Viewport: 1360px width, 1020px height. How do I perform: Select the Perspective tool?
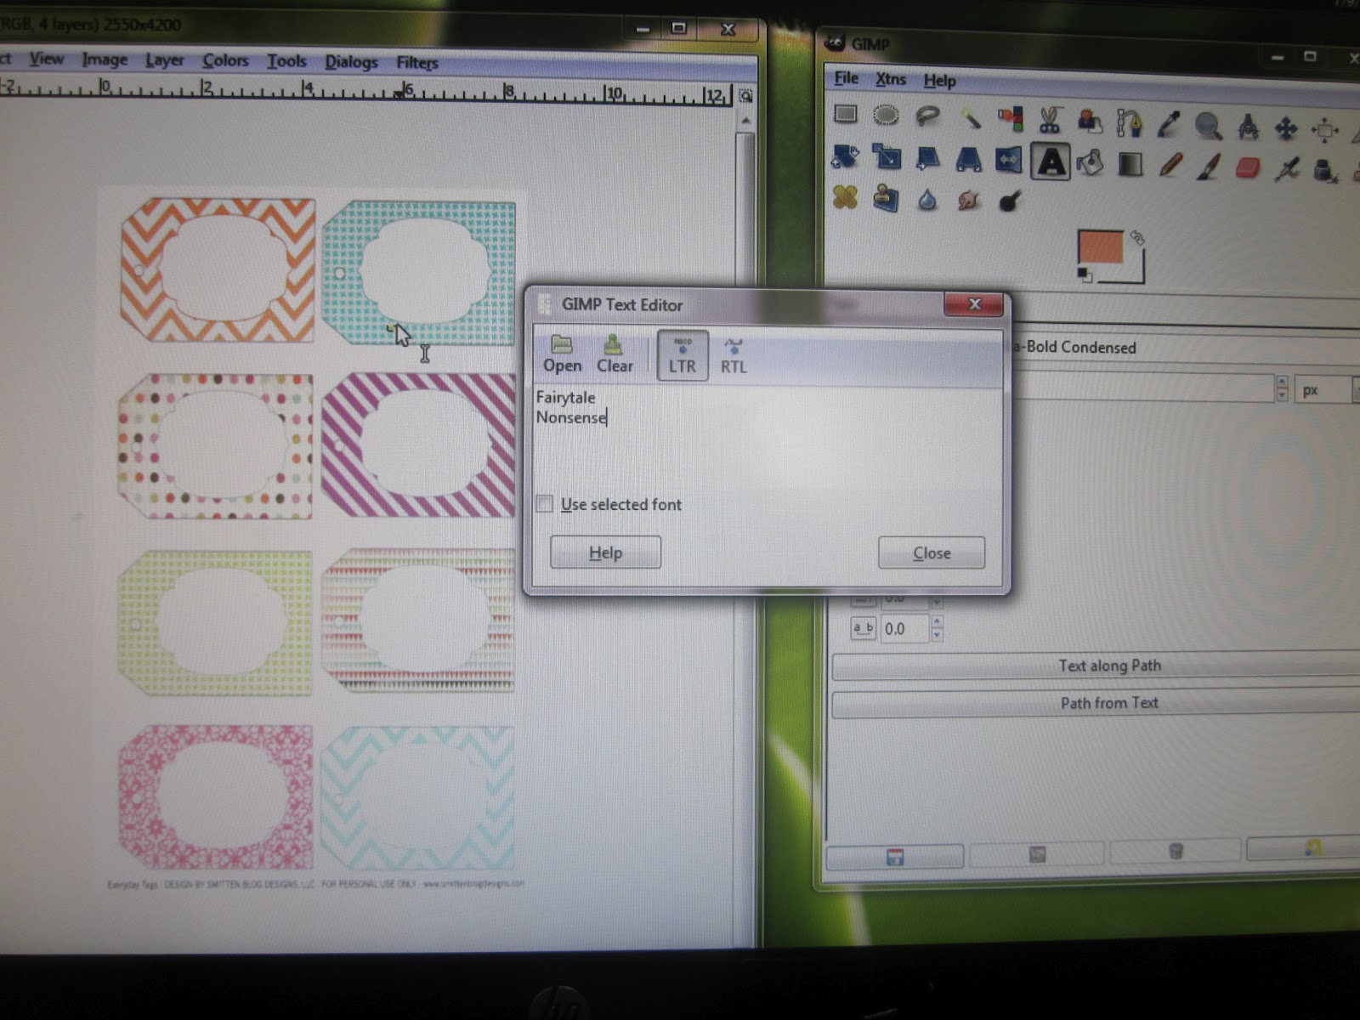point(968,159)
